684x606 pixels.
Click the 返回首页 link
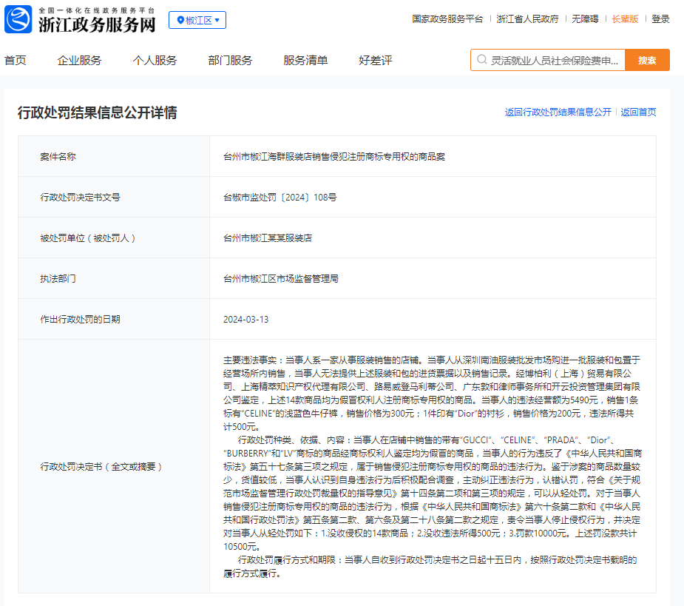[x=638, y=112]
